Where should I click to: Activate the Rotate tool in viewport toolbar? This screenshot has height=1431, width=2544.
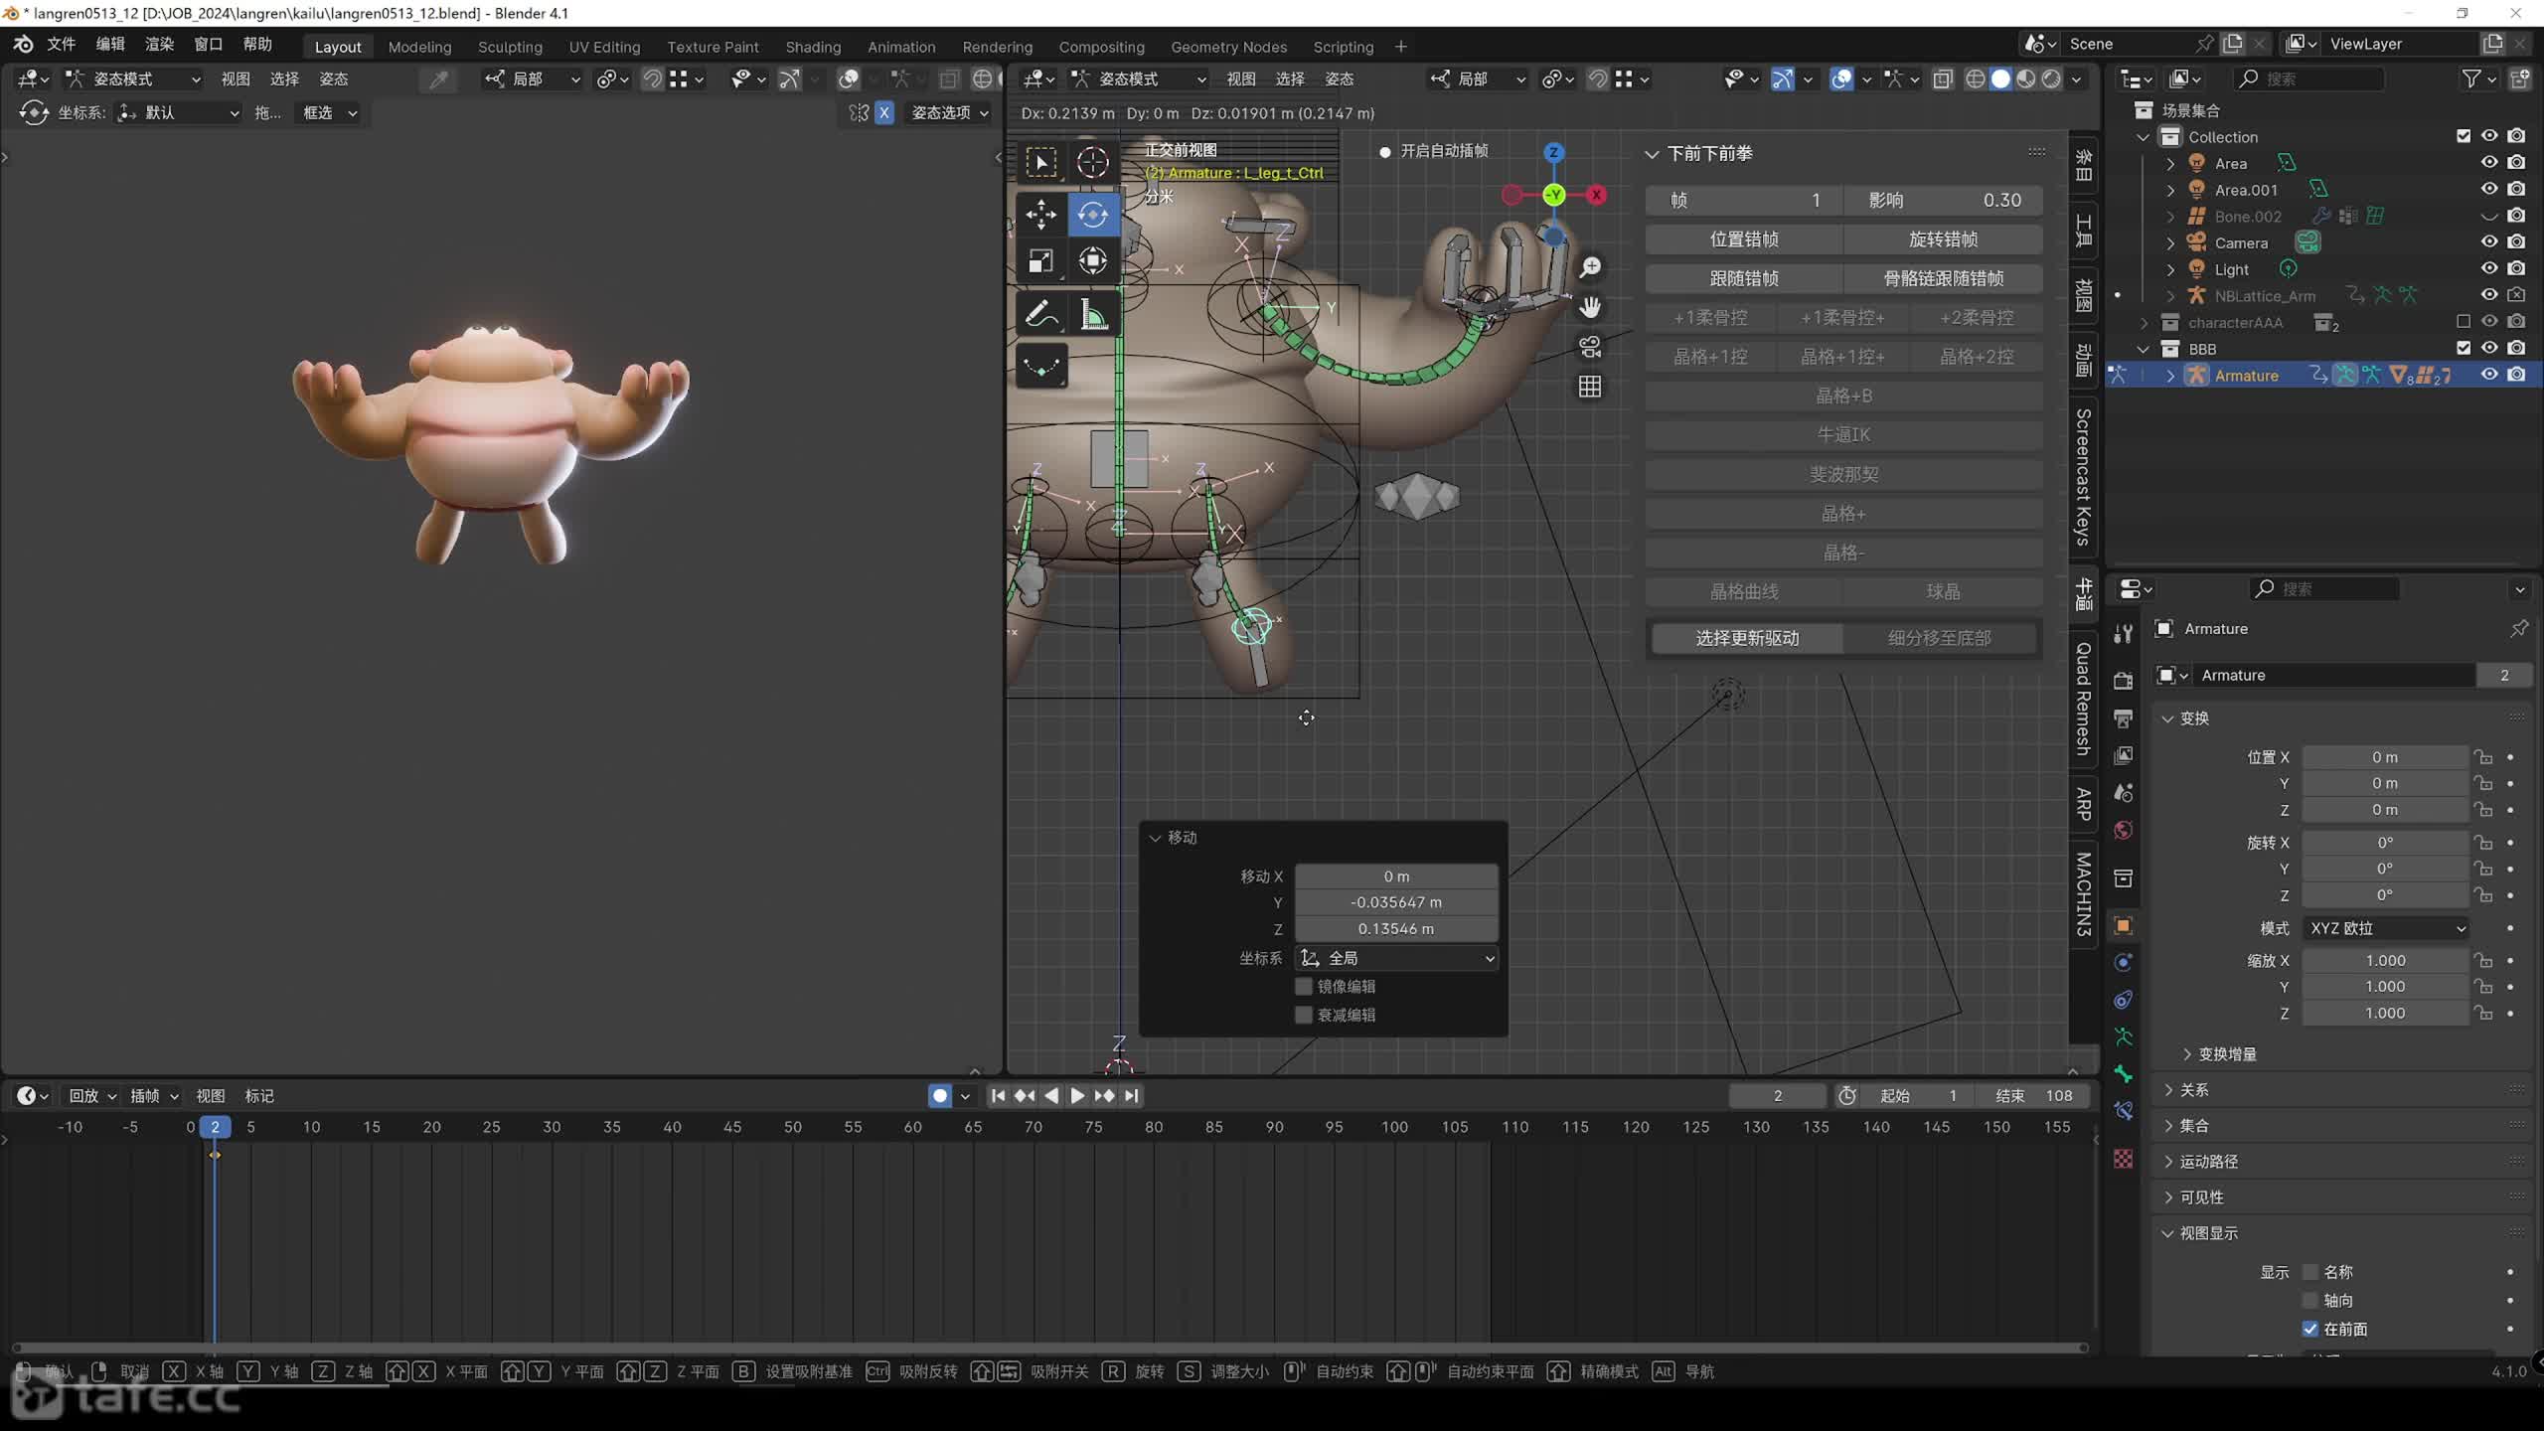(x=1093, y=214)
